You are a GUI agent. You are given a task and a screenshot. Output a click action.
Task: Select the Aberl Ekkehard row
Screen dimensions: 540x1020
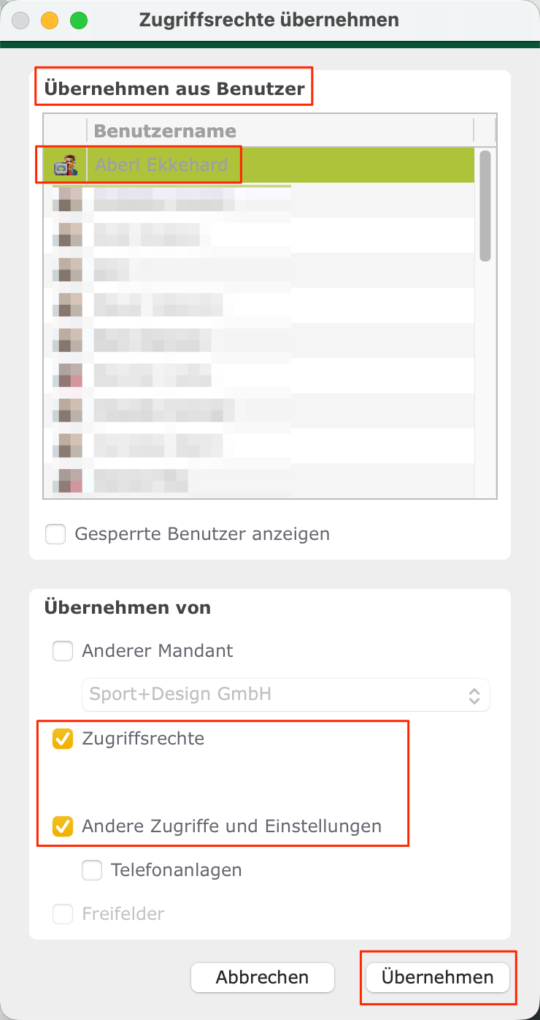click(x=259, y=165)
